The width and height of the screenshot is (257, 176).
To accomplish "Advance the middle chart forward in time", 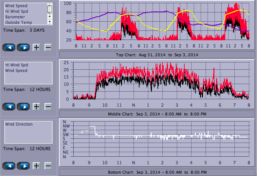I will [x=23, y=107].
